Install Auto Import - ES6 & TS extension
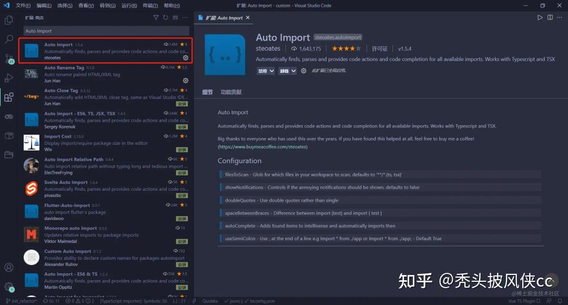This screenshot has height=305, width=568. click(x=182, y=288)
